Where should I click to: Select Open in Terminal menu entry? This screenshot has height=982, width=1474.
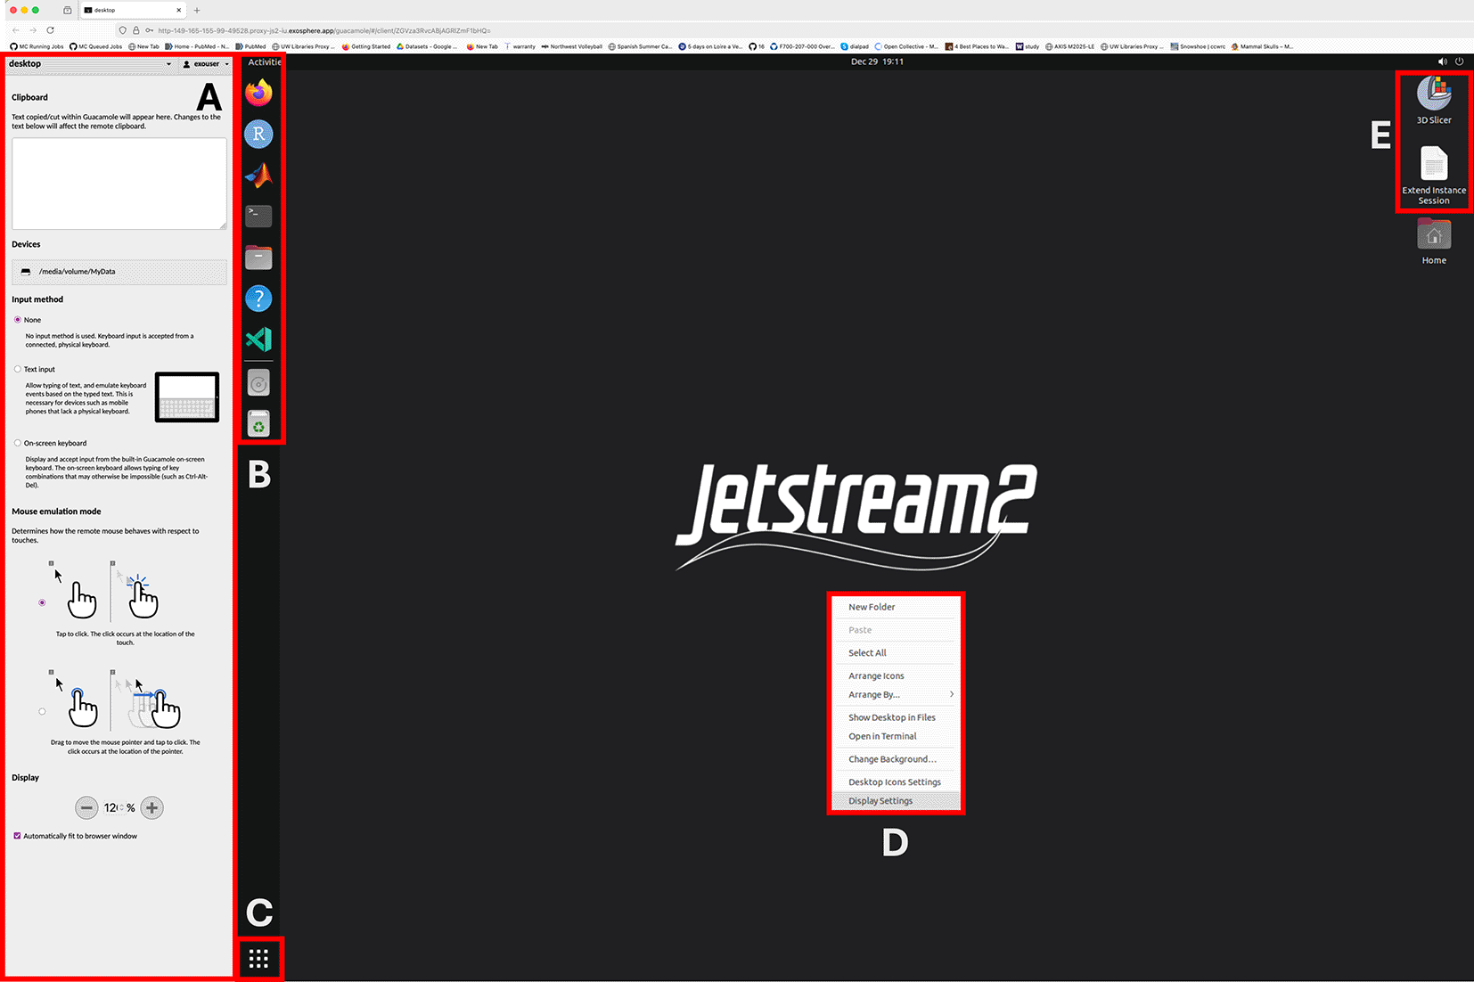tap(882, 736)
